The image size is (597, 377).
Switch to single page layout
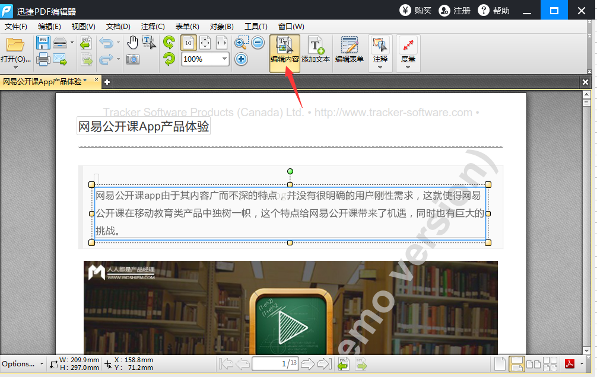(500, 364)
